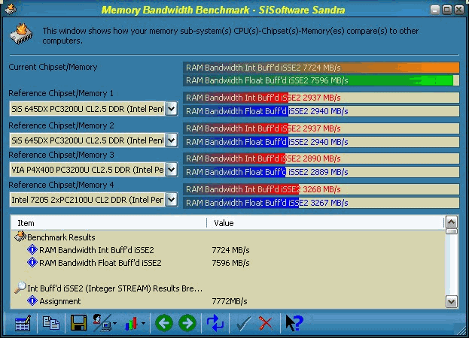Viewport: 469px width, 338px height.
Task: Click scrollbar up arrow in results list
Action: (452, 222)
